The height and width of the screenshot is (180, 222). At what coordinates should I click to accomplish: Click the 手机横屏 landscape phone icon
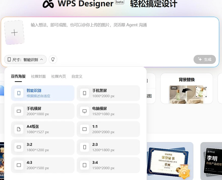19,111
